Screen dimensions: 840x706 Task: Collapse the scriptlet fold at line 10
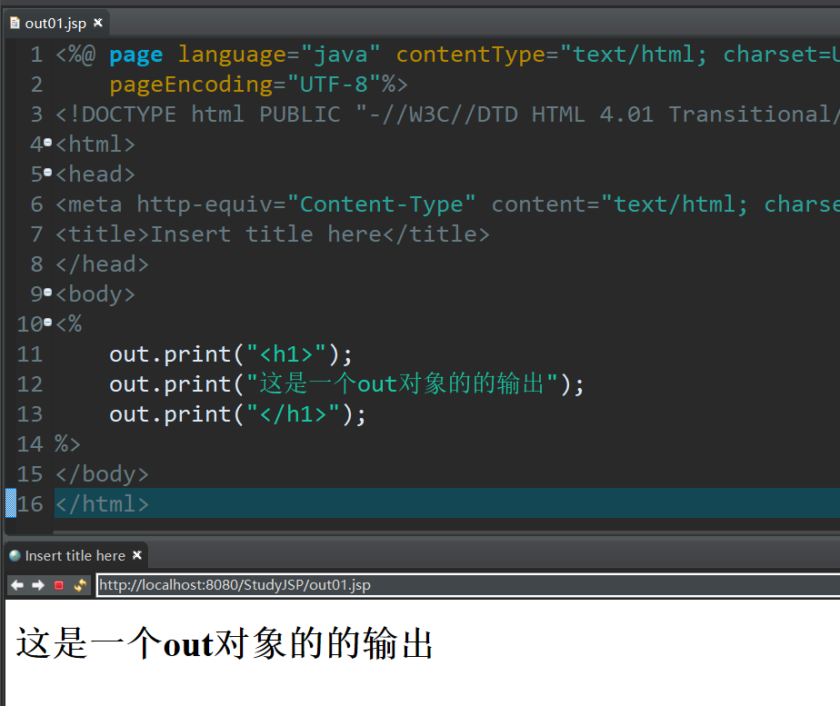pos(47,323)
